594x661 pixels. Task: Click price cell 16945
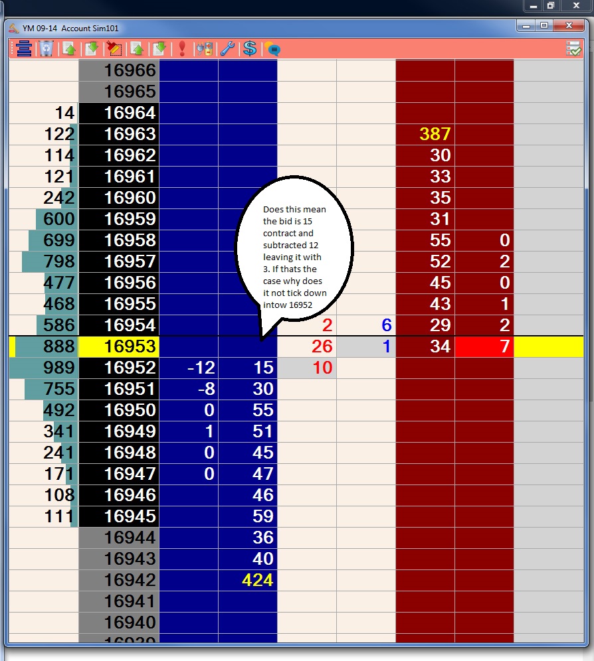click(119, 516)
